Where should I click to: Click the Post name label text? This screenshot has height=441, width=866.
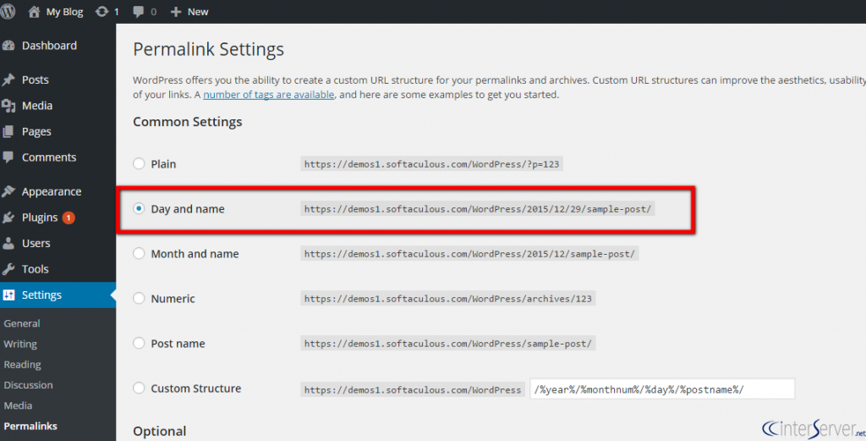[x=178, y=343]
